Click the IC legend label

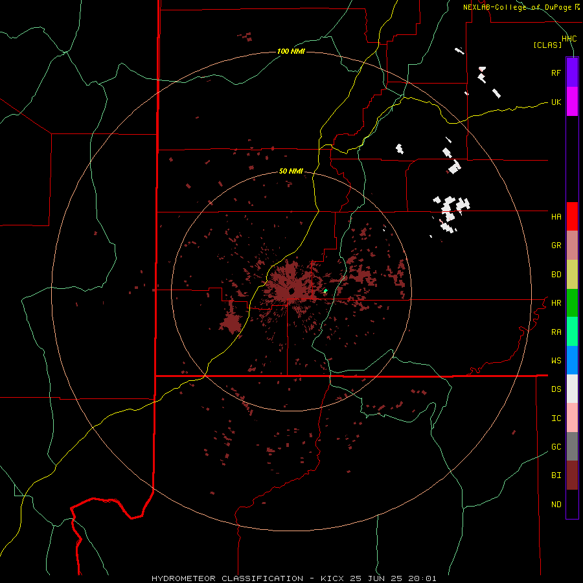point(556,418)
